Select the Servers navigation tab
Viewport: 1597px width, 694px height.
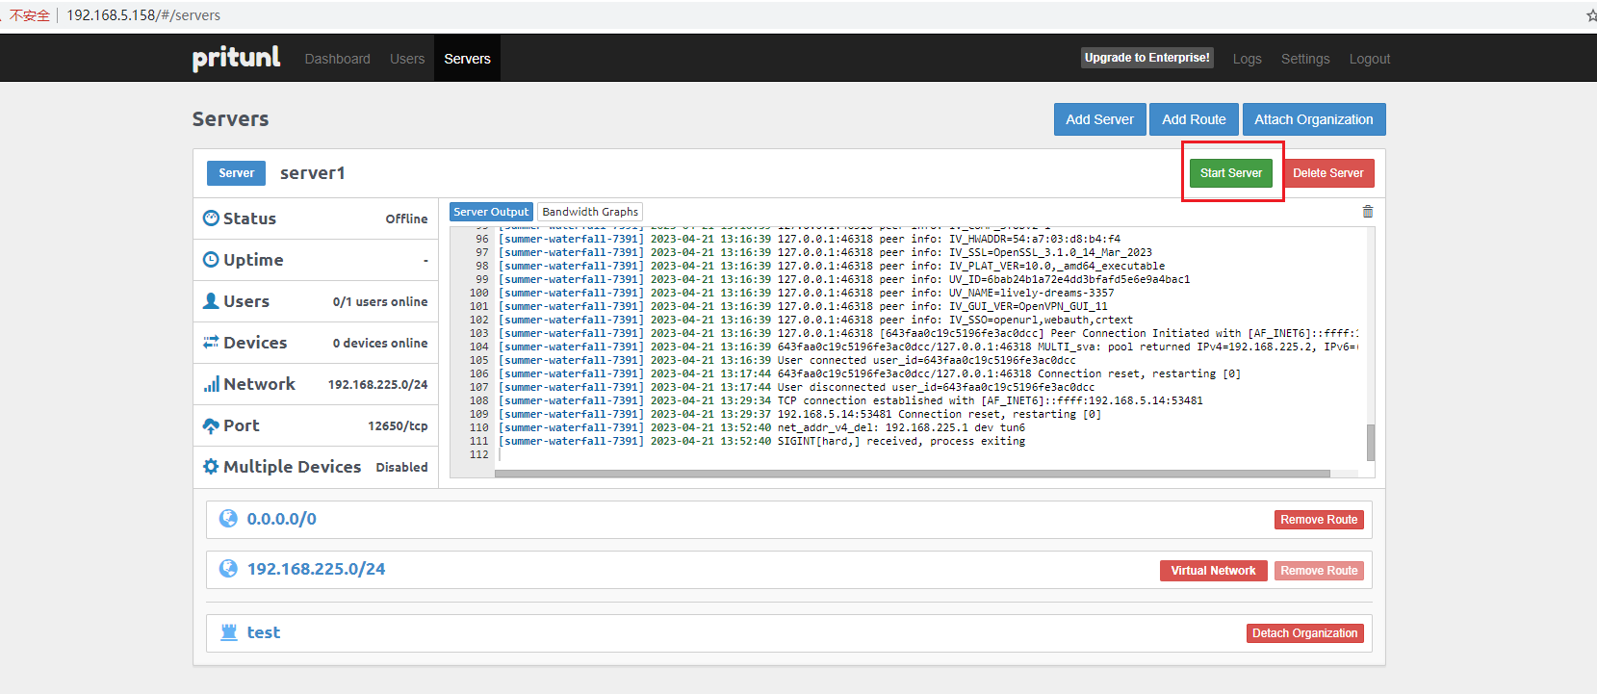pyautogui.click(x=467, y=59)
